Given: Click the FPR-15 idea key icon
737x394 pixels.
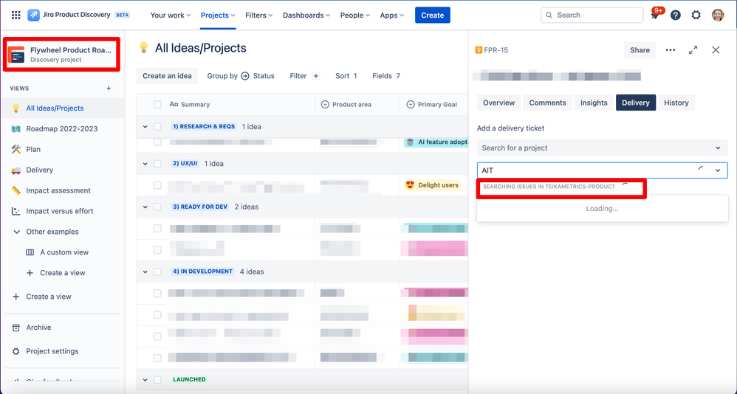Looking at the screenshot, I should 479,50.
